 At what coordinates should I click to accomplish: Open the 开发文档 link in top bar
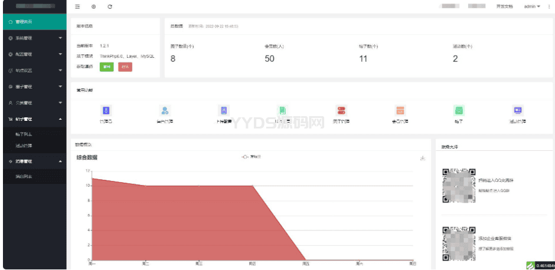tap(504, 6)
